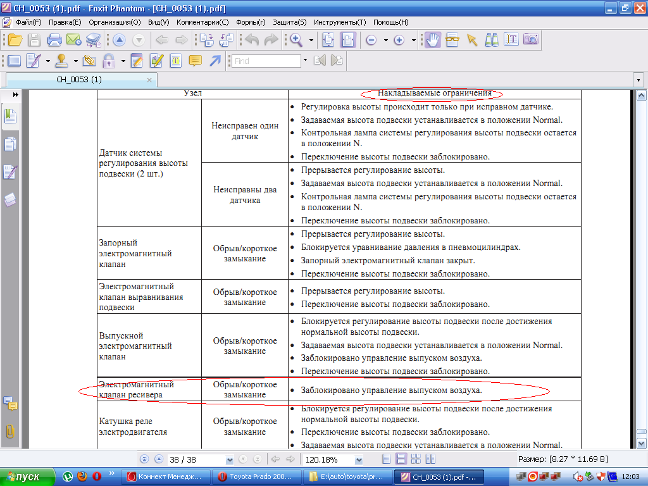Print the document using the printer icon
Viewport: 648px width, 486px height.
pos(54,40)
